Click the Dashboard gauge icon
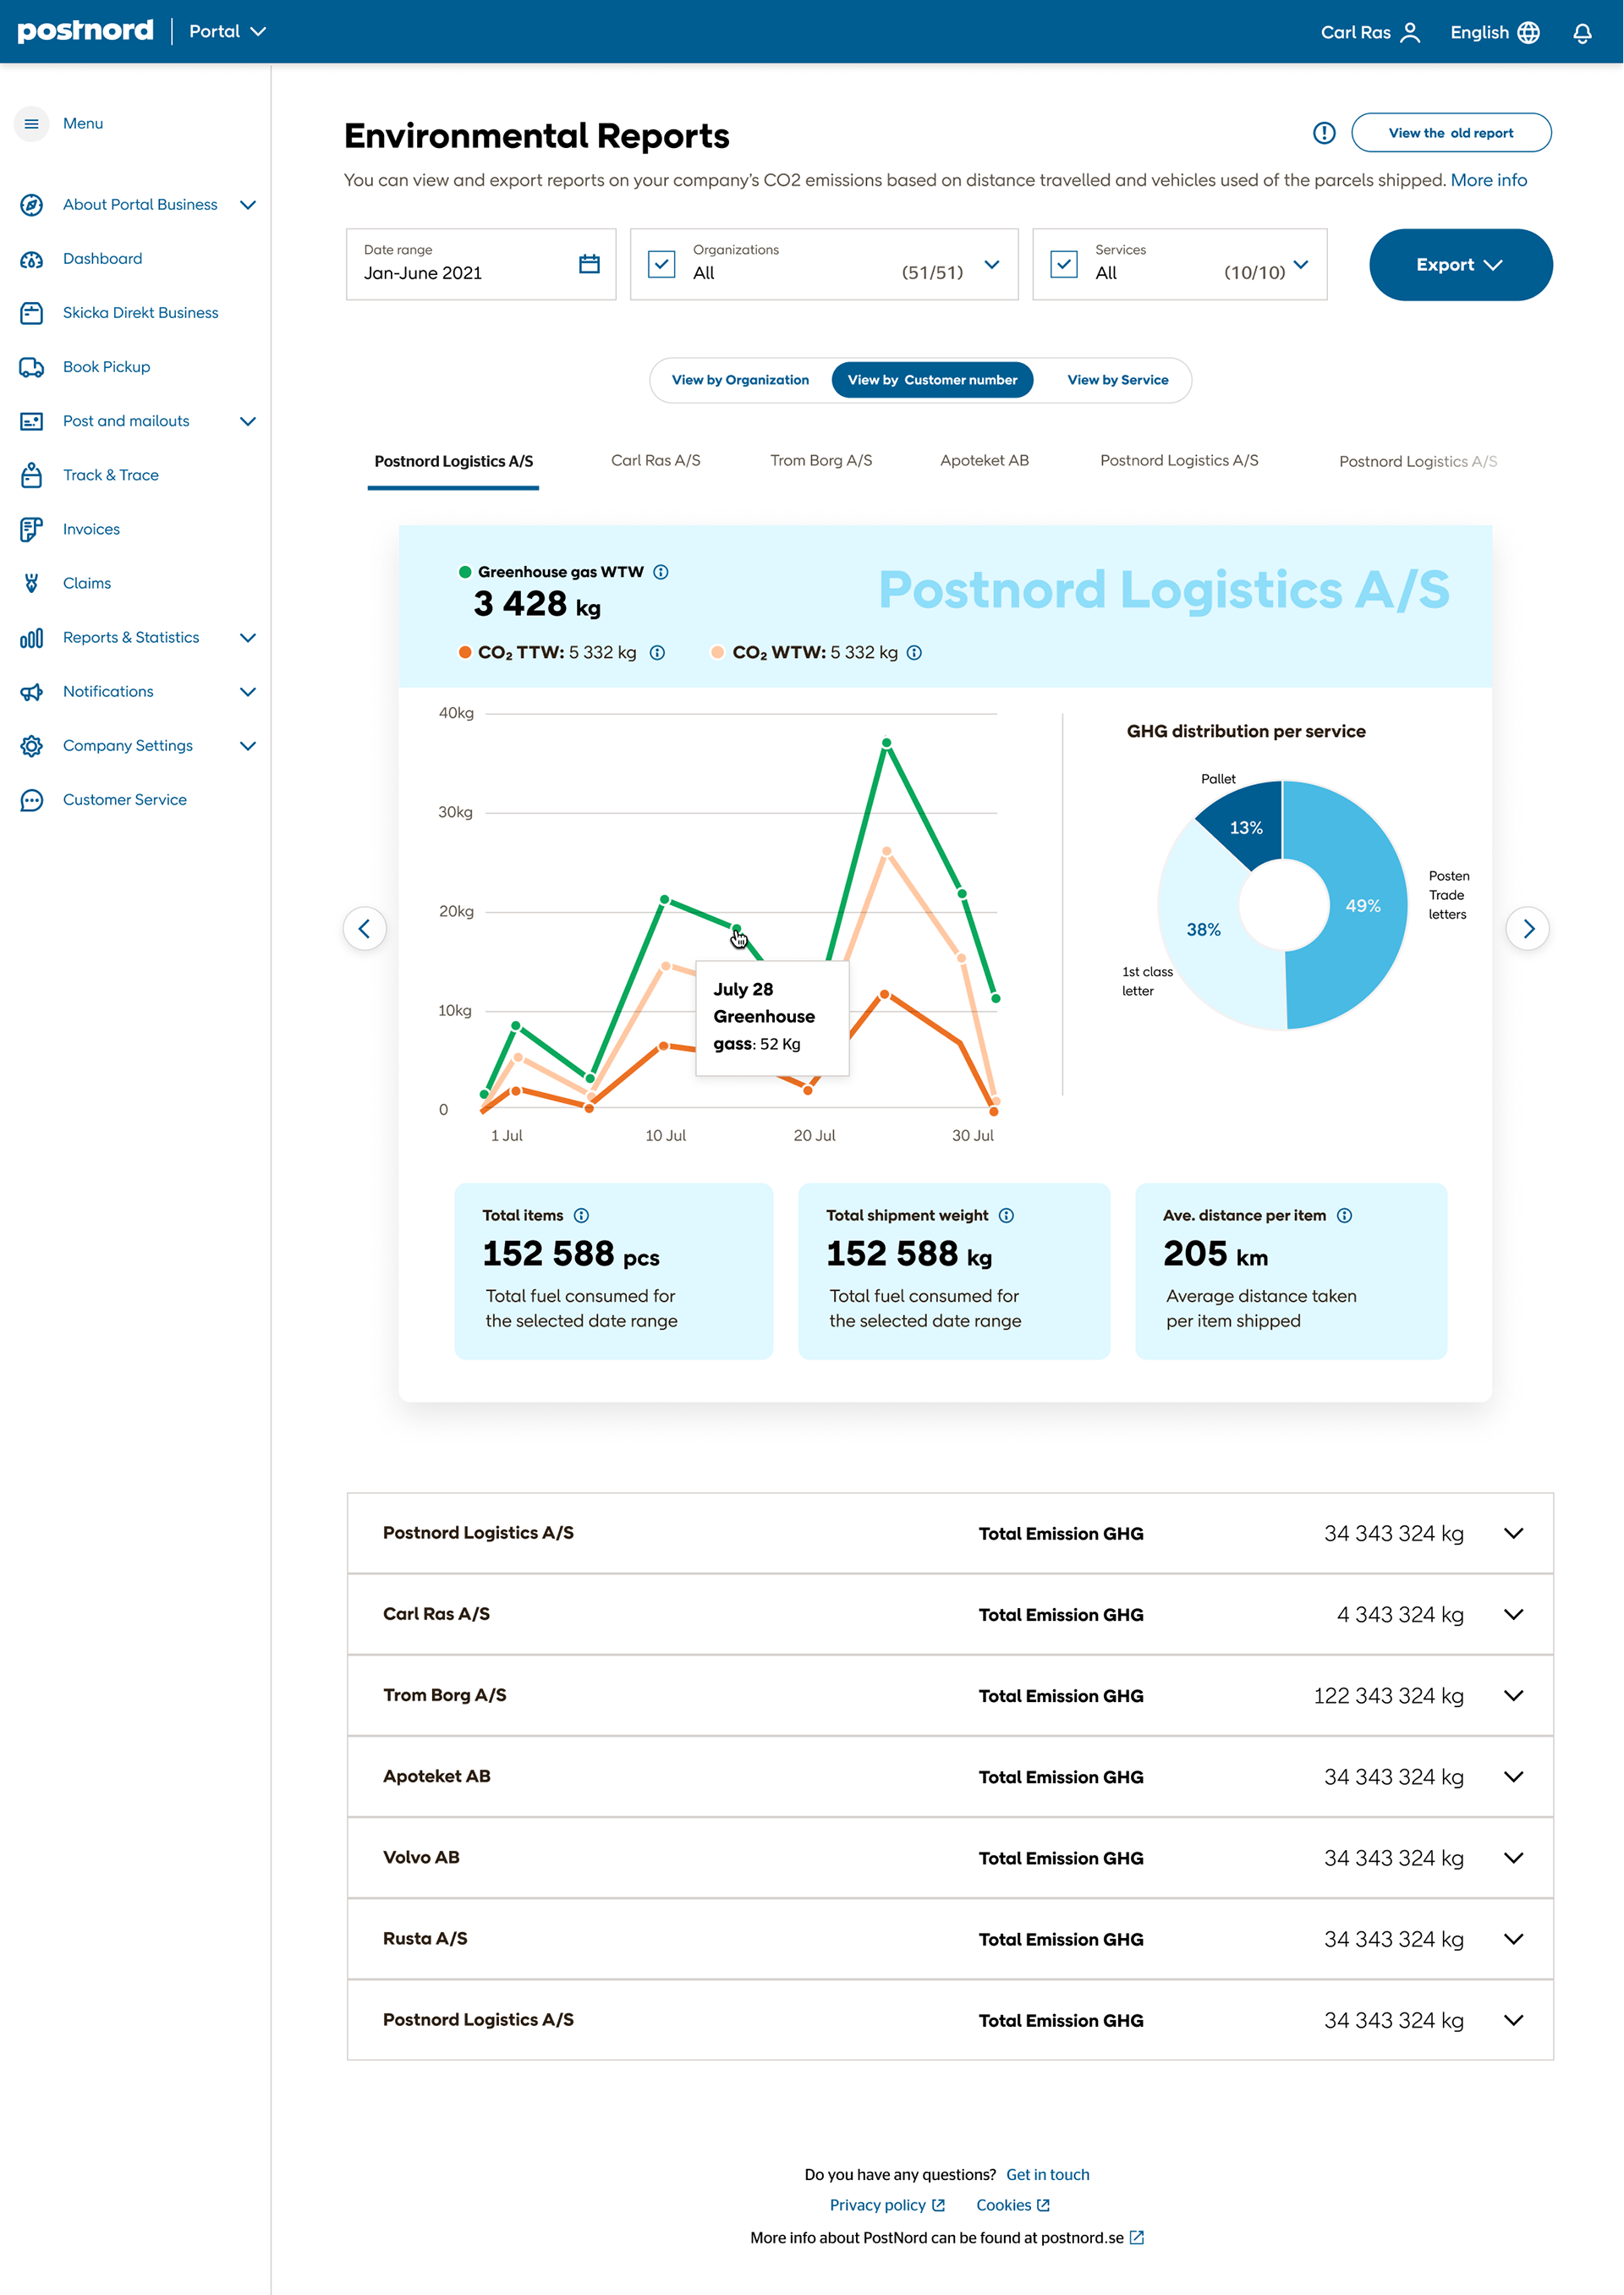 (x=31, y=259)
